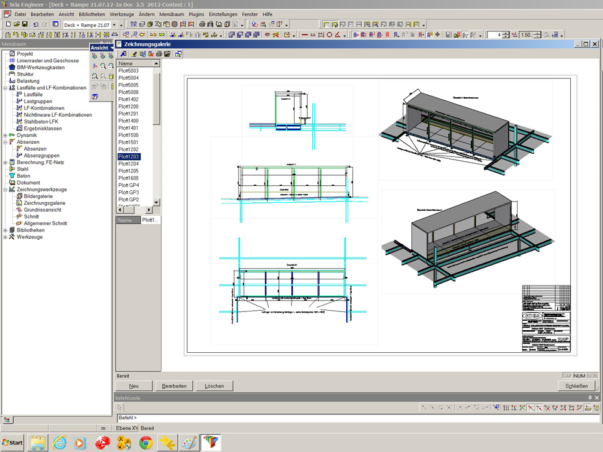
Task: Open Google Chrome from the taskbar
Action: point(145,443)
